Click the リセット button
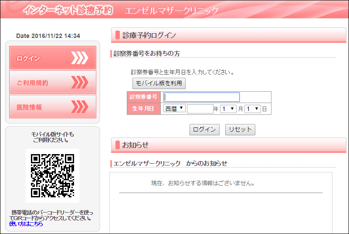 [240, 130]
